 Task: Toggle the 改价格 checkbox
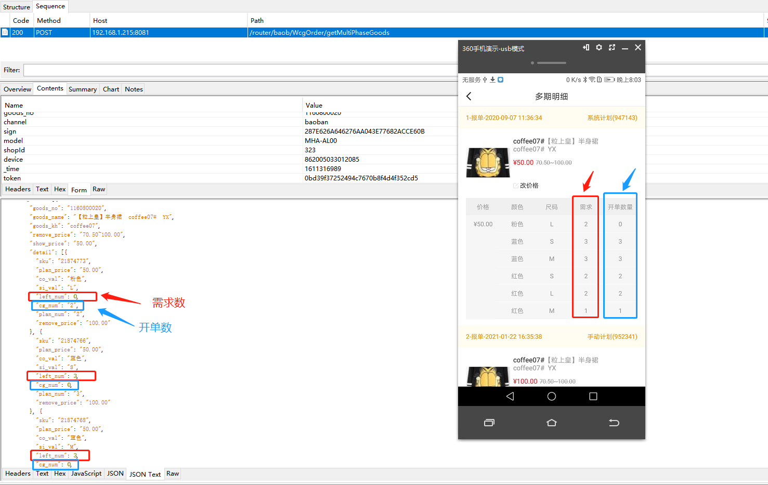click(516, 186)
